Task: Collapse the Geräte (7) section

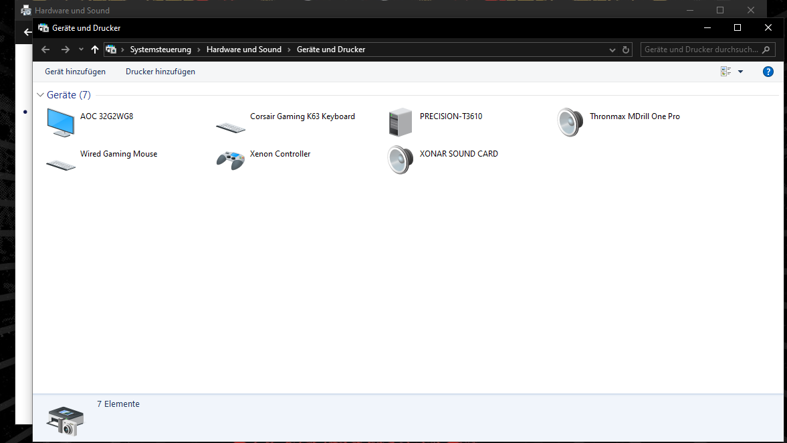Action: click(x=39, y=94)
